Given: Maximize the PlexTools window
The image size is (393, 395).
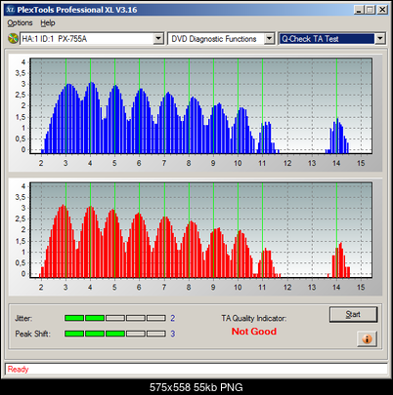Looking at the screenshot, I should 370,10.
